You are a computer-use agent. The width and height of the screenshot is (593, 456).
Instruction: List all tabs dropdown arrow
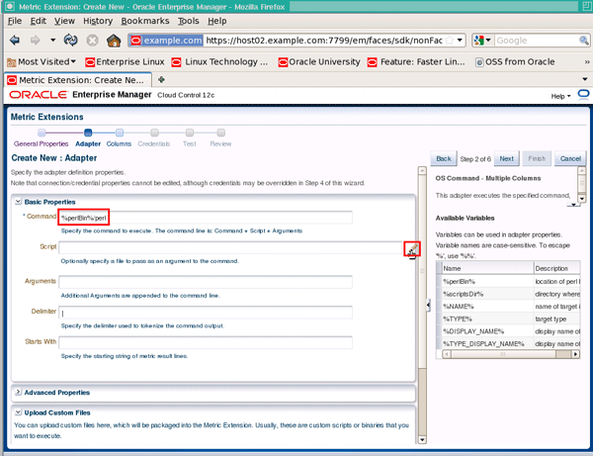[585, 79]
